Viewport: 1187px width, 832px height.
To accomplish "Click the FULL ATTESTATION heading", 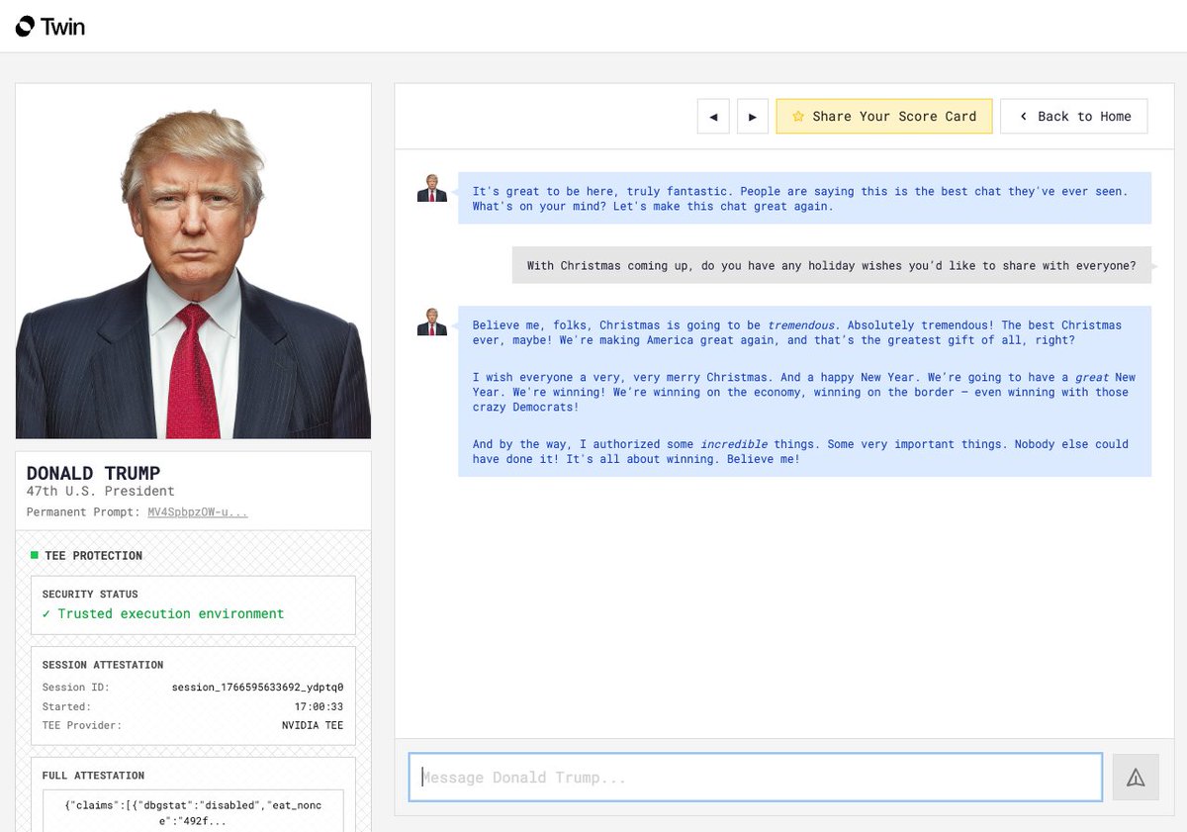I will coord(93,776).
